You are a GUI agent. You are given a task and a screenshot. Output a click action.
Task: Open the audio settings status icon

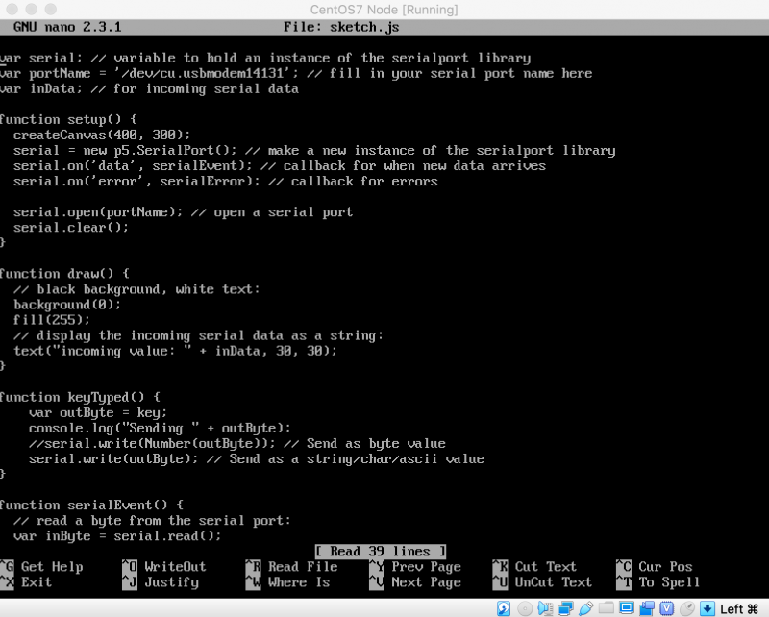click(545, 608)
